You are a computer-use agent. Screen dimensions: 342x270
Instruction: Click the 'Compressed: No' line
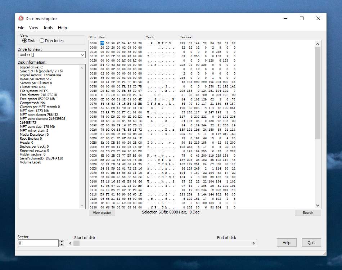pos(32,103)
